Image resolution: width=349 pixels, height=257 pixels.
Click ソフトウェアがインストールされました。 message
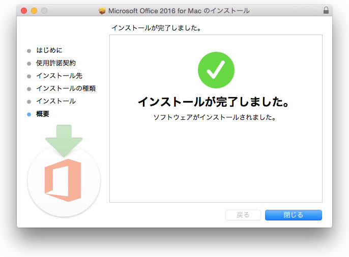click(215, 117)
